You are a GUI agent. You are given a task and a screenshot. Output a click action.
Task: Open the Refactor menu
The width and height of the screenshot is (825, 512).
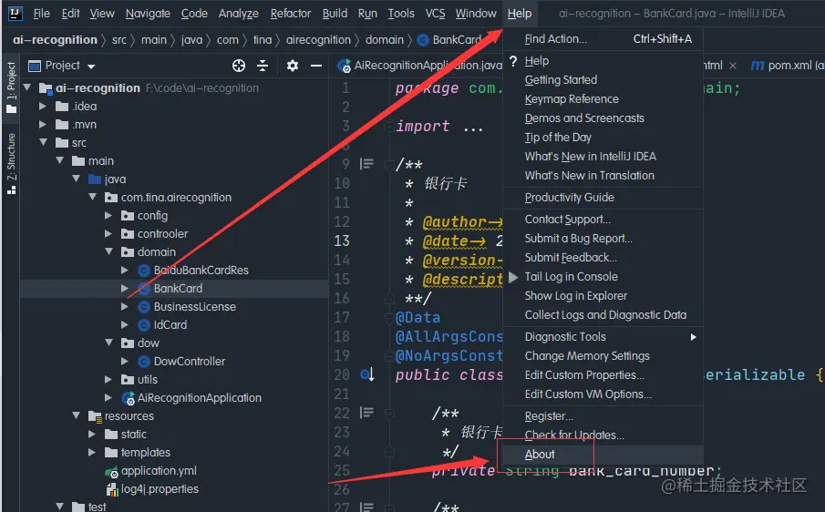(291, 13)
